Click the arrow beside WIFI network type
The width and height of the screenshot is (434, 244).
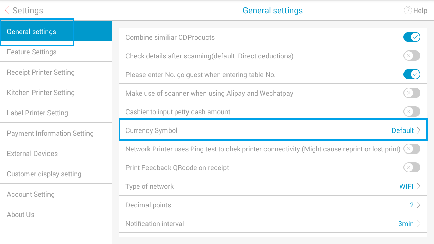point(419,186)
